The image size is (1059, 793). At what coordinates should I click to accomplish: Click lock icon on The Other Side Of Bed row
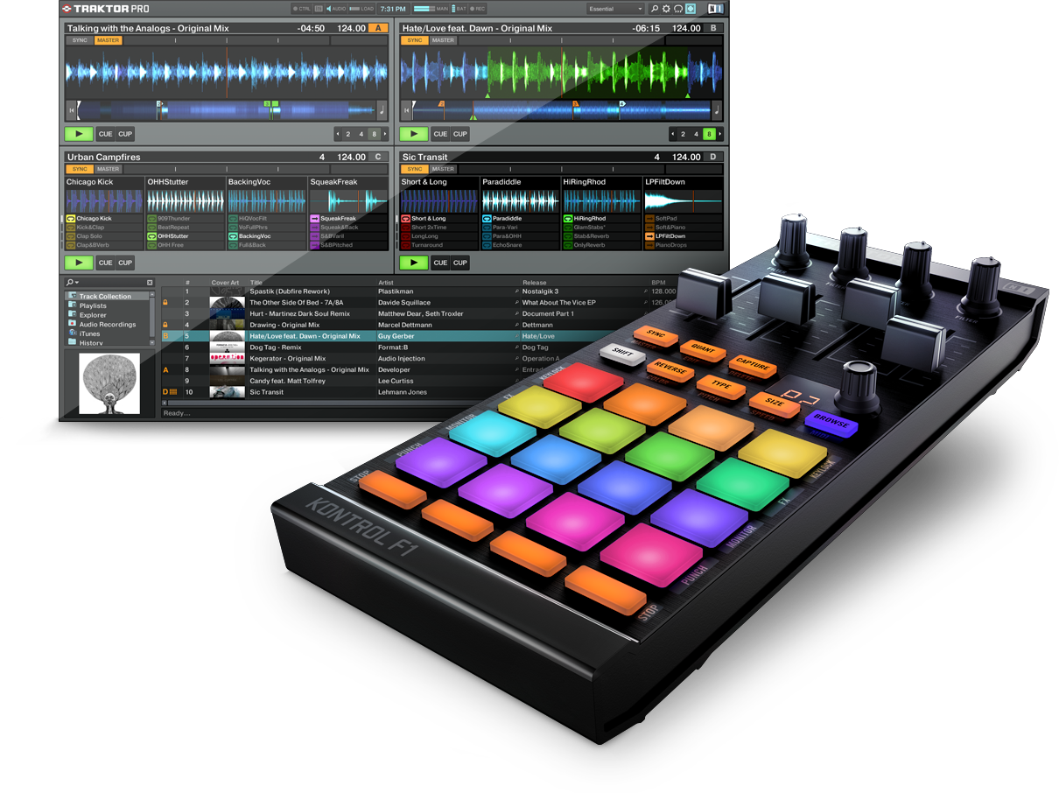(165, 302)
